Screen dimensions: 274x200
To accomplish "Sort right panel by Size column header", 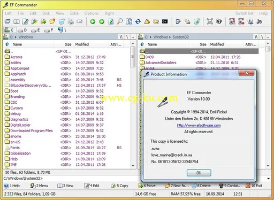I will pos(198,44).
